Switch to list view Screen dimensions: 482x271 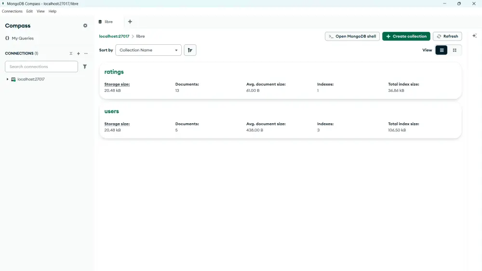coord(442,50)
